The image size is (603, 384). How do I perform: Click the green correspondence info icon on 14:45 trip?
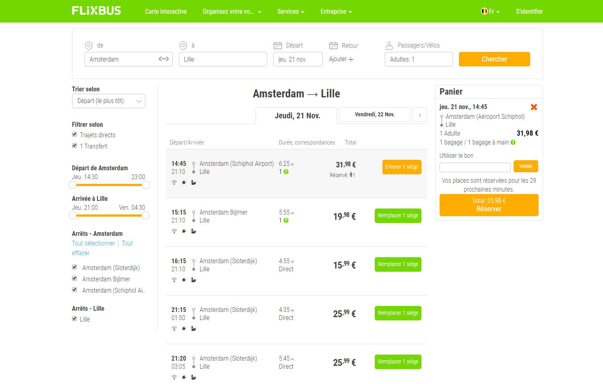point(285,172)
